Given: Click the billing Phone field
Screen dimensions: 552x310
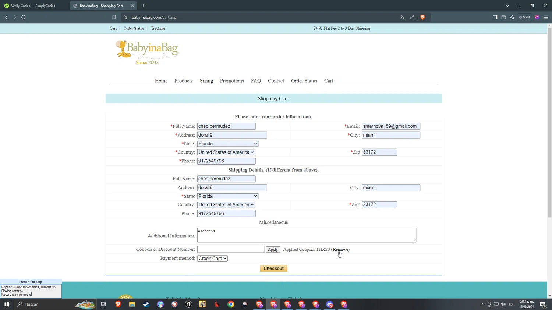Looking at the screenshot, I should coord(226,161).
